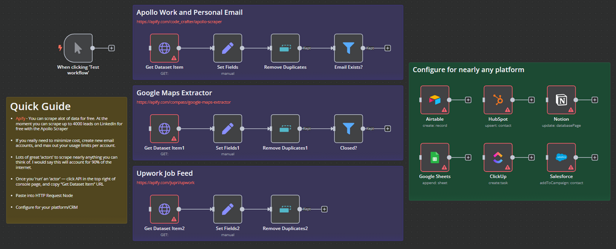Image resolution: width=616 pixels, height=249 pixels.
Task: Add a node after Remove Duplicates2
Action: pyautogui.click(x=324, y=209)
